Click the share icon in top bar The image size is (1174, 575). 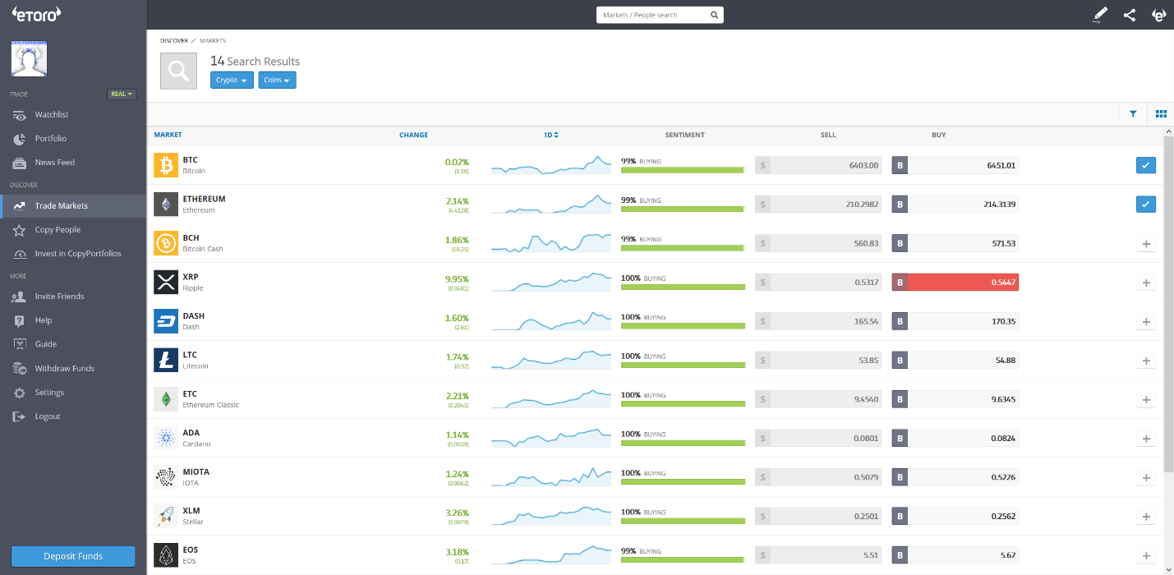click(x=1130, y=15)
